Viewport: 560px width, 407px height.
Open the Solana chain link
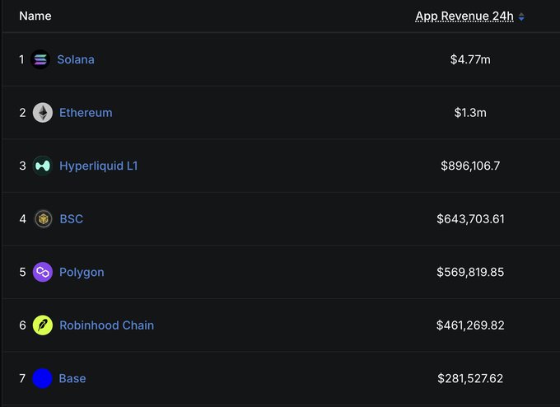click(76, 59)
